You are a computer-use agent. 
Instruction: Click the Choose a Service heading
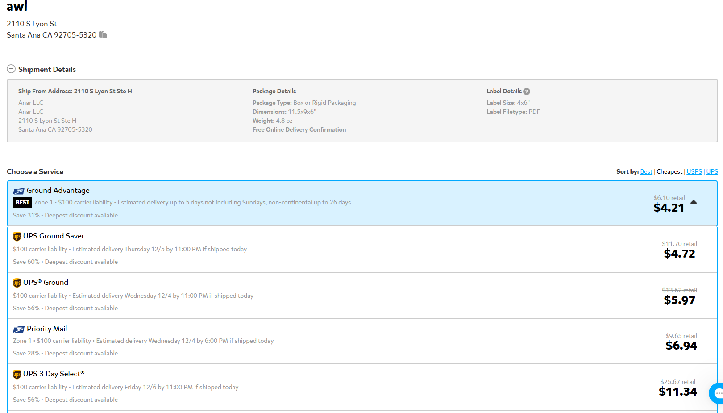(35, 171)
